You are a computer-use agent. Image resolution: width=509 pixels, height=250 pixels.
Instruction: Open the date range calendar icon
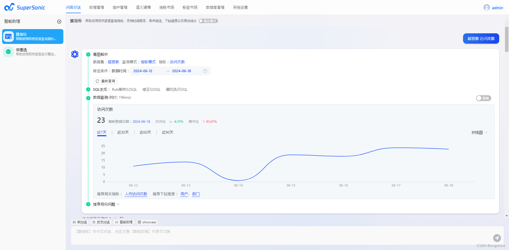coord(205,71)
